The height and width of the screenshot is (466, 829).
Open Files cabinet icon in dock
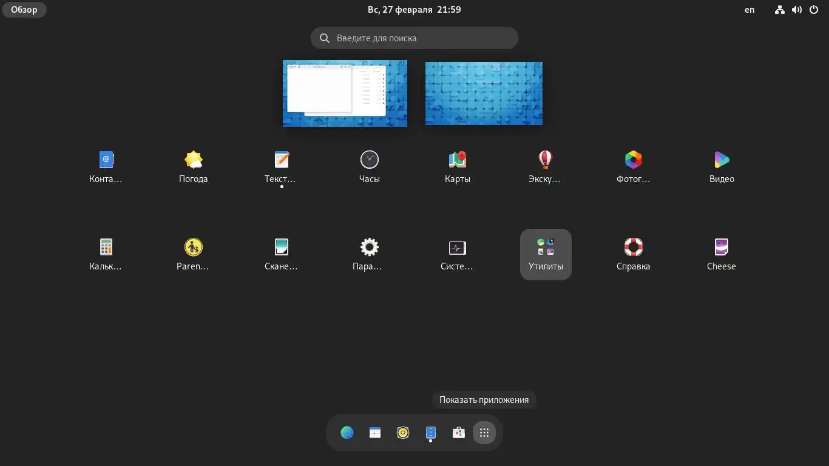point(431,433)
